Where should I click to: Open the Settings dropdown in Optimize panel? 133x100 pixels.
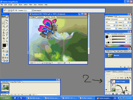[x=125, y=19]
